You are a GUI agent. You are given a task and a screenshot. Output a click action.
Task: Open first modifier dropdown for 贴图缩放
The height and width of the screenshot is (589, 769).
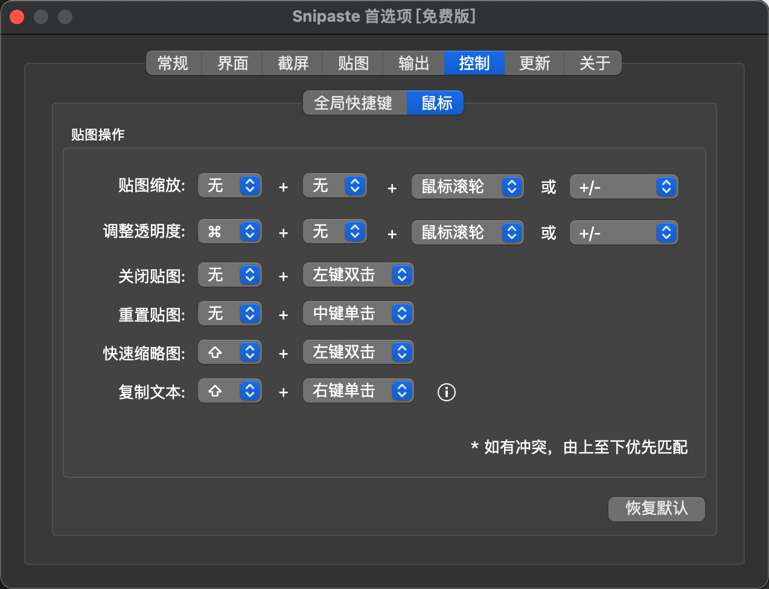click(x=230, y=186)
